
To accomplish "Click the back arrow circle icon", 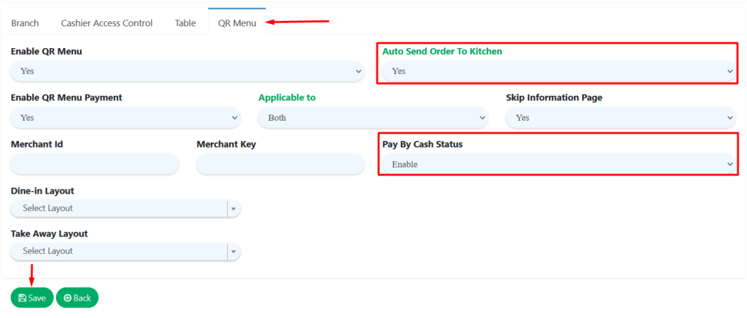I will pyautogui.click(x=67, y=298).
